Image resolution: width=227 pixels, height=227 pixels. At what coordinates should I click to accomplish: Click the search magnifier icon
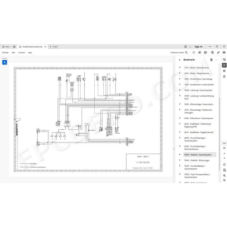[186, 53]
